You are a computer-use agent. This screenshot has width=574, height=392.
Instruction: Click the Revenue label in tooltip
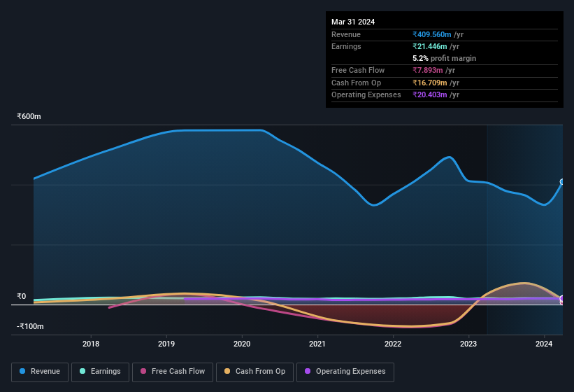pos(346,34)
